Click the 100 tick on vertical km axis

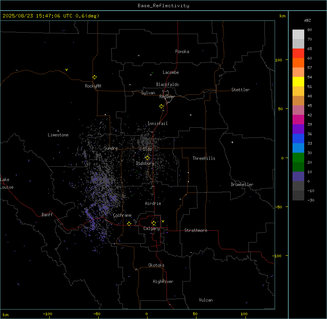(x=279, y=60)
